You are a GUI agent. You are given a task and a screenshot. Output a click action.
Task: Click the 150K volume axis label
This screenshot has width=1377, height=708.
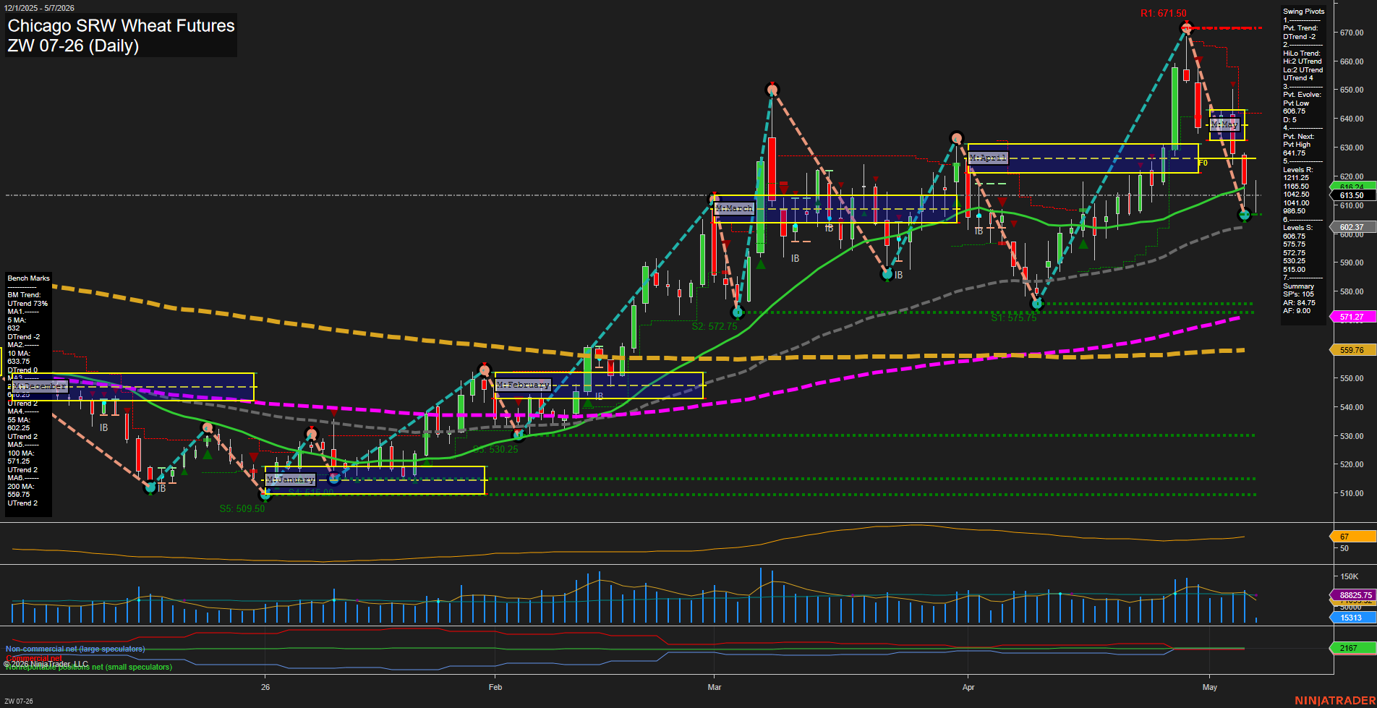pos(1350,576)
